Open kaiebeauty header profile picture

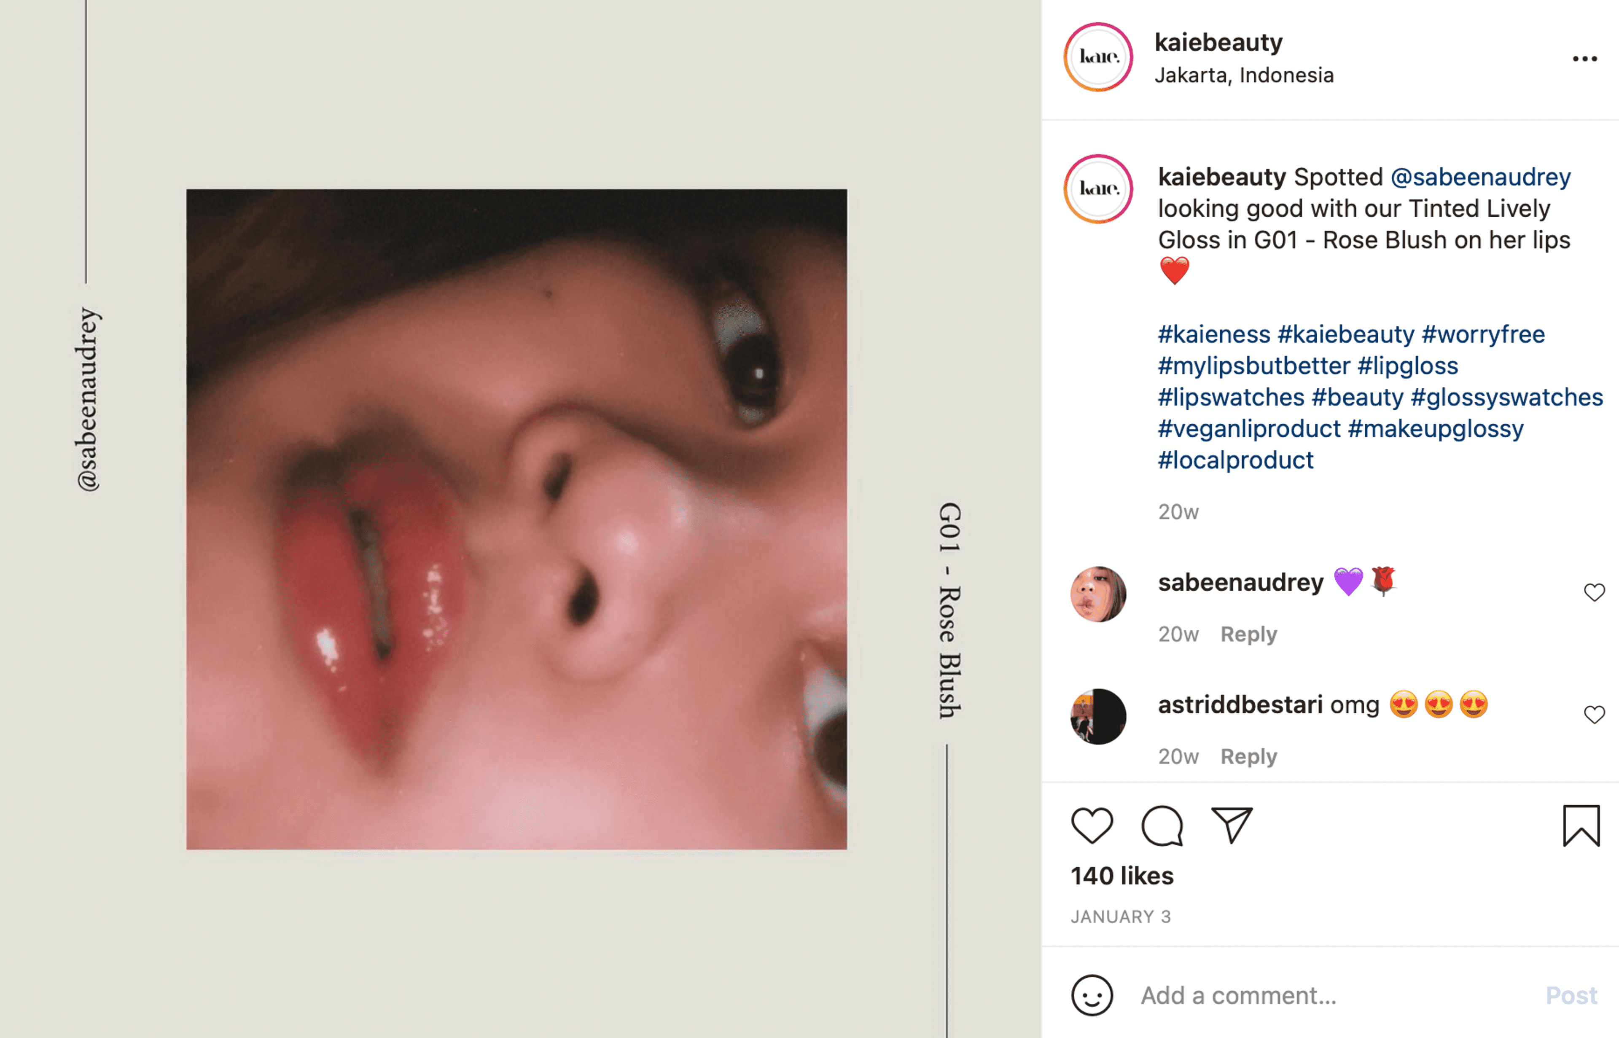click(1098, 57)
